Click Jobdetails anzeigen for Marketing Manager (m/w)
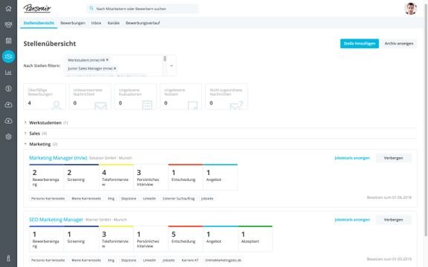 pyautogui.click(x=352, y=158)
